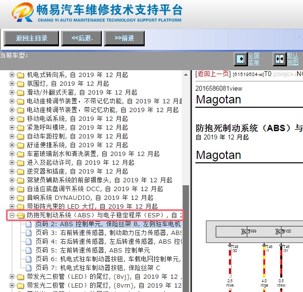Viewport: 303px width, 292px height.
Task: Click the document icon for 页码 2
Action: (29, 224)
